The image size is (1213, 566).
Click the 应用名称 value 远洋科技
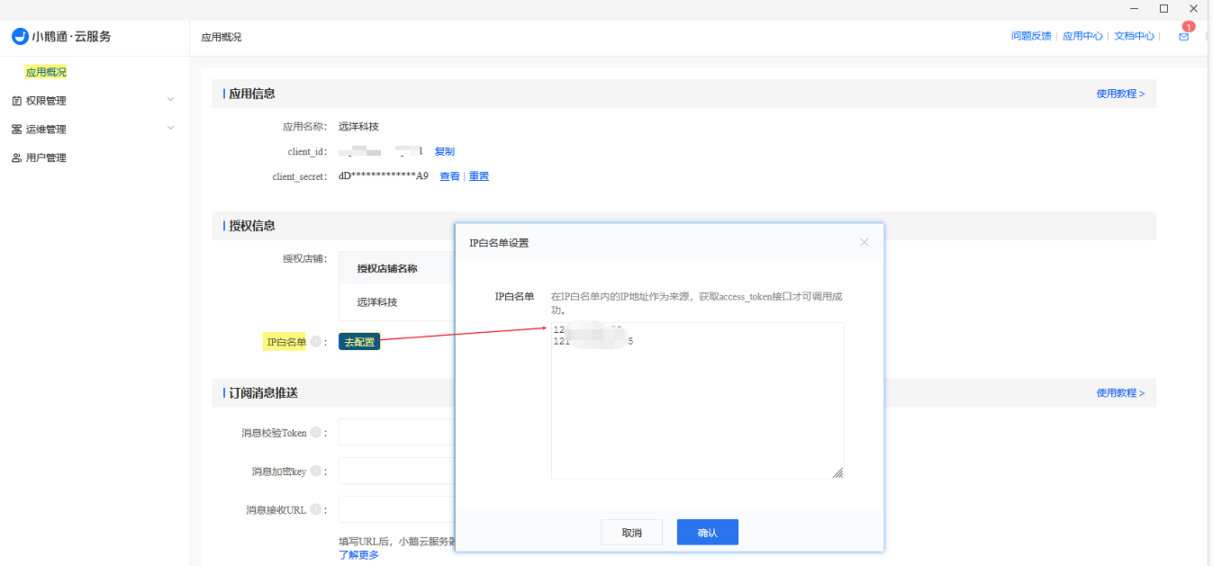[358, 127]
